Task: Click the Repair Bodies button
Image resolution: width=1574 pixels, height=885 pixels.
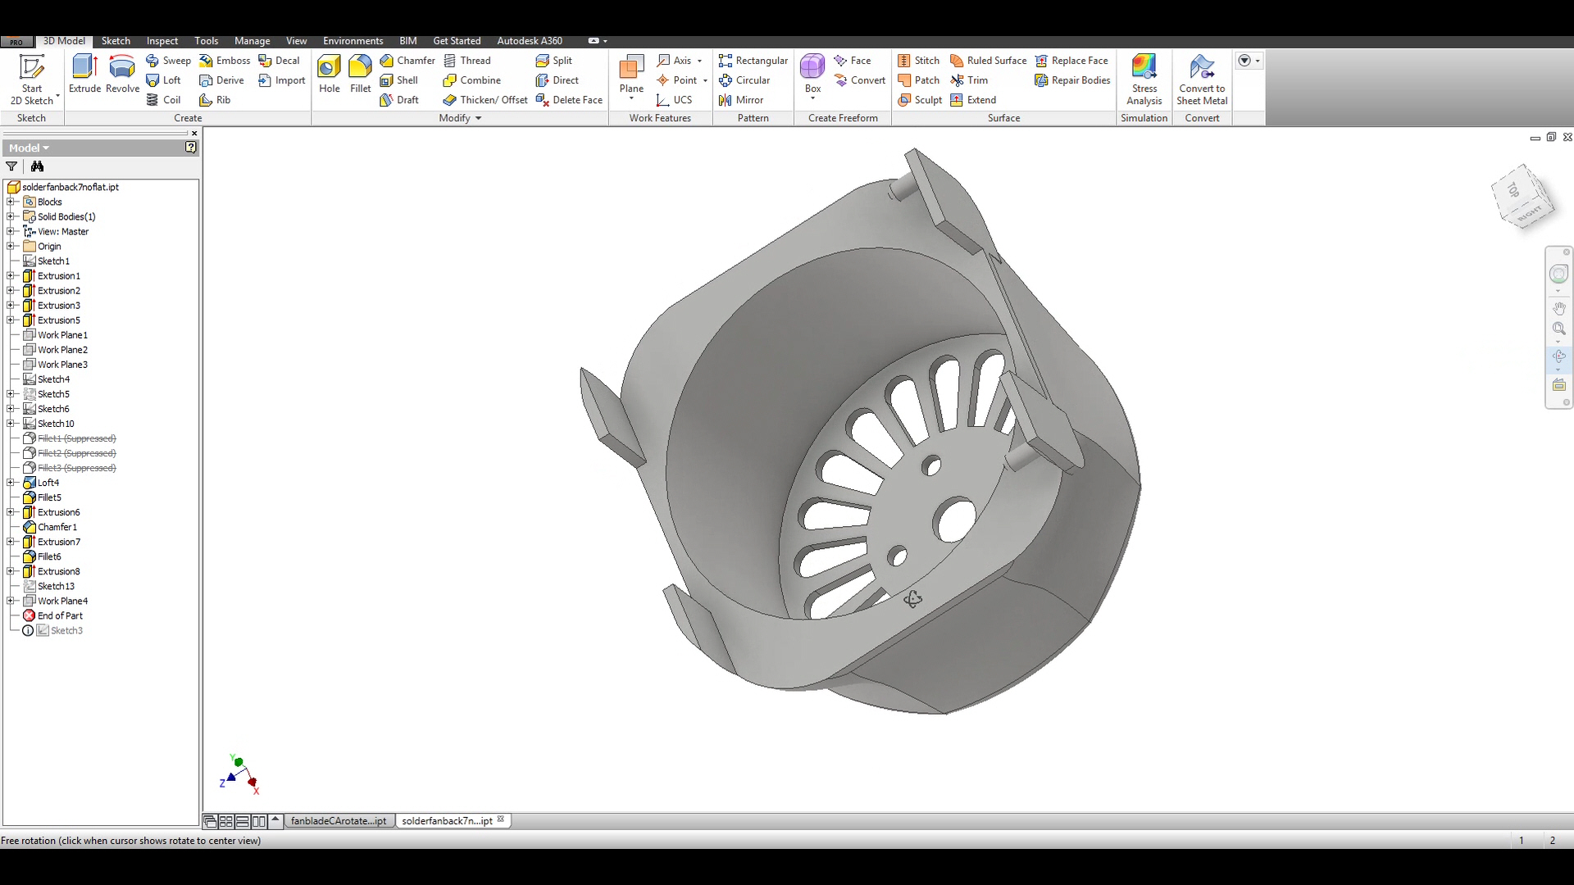Action: pos(1072,80)
